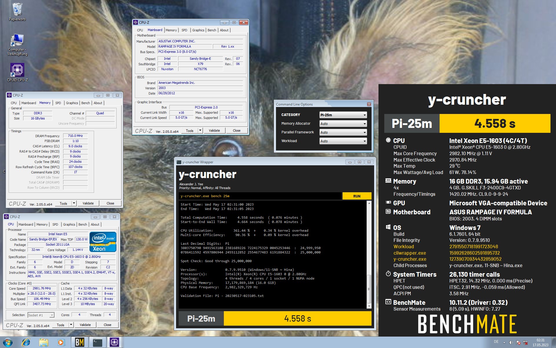
Task: Open the Parallel Framework dropdown
Action: coord(343,132)
